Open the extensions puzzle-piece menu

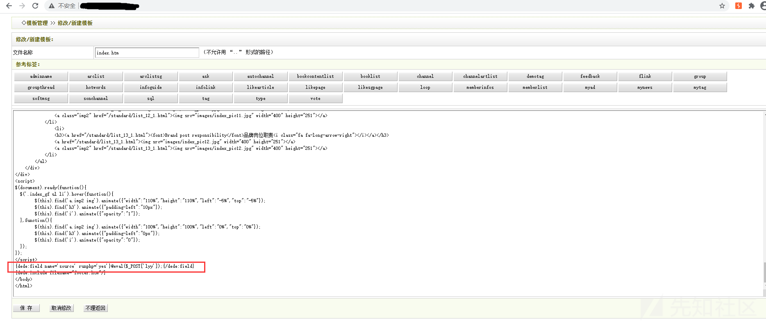tap(751, 6)
